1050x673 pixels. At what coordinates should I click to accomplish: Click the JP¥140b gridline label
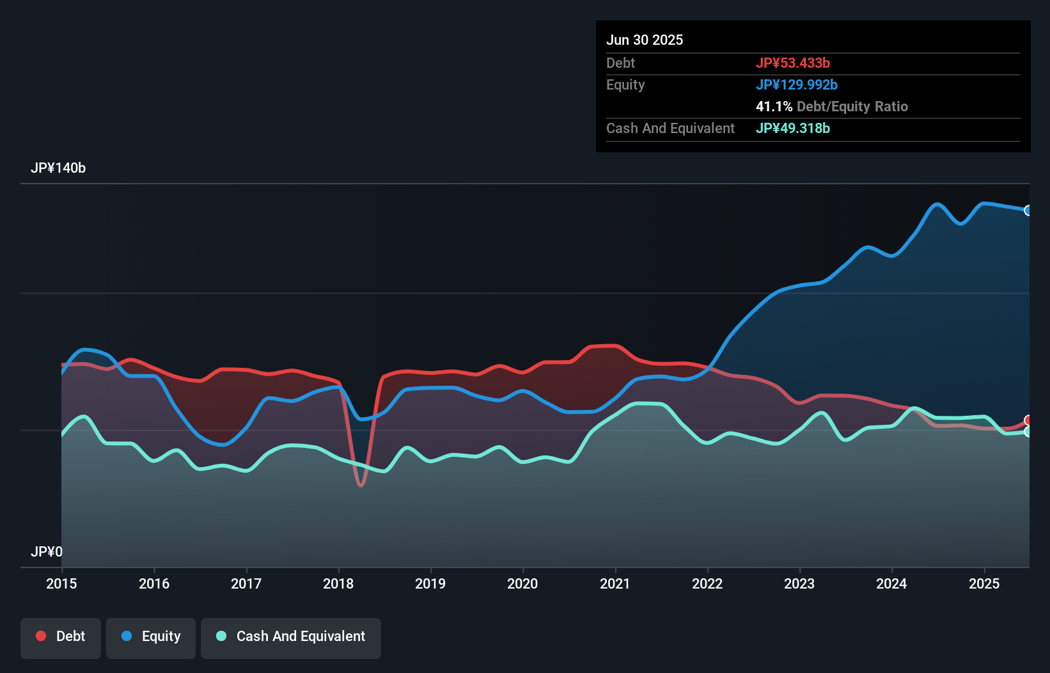pyautogui.click(x=59, y=168)
